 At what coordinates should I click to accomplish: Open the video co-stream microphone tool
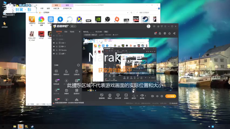coord(56,82)
